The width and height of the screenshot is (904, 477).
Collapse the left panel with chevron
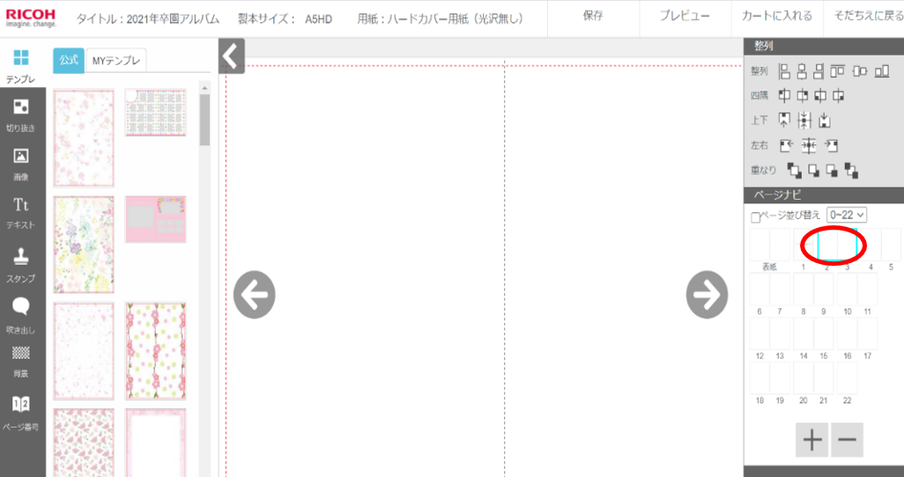(x=231, y=56)
